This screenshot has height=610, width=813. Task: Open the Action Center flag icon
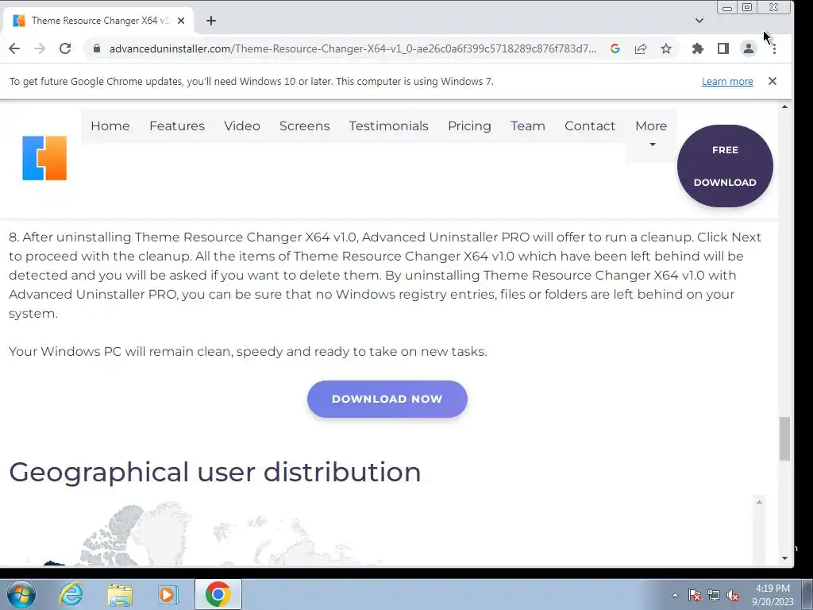point(695,595)
